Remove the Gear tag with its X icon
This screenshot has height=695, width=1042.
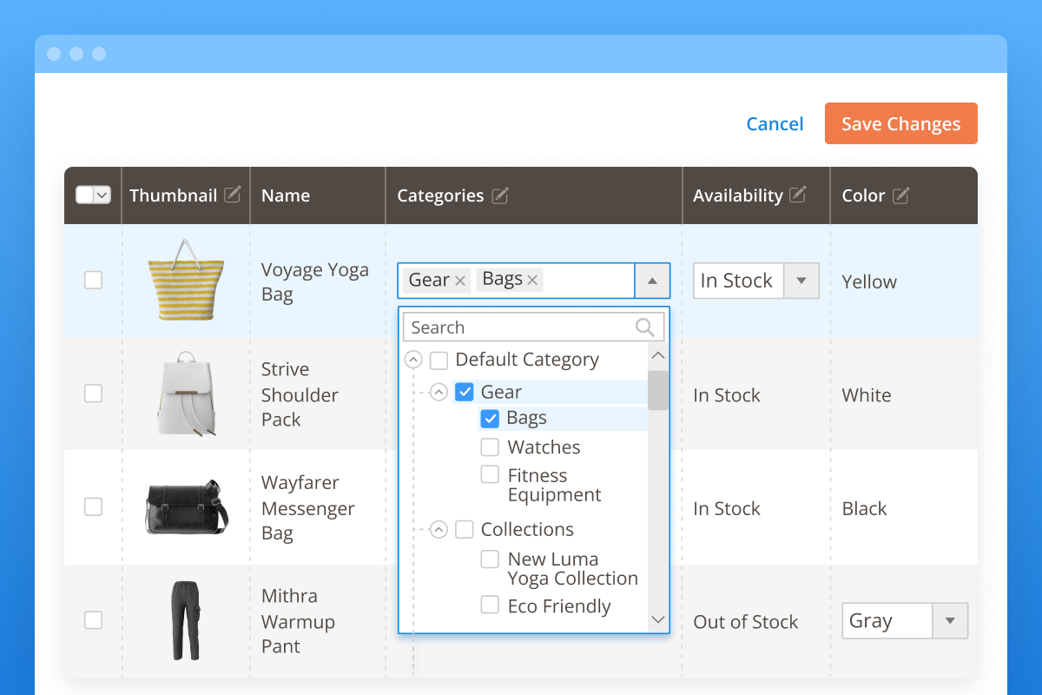click(x=459, y=280)
